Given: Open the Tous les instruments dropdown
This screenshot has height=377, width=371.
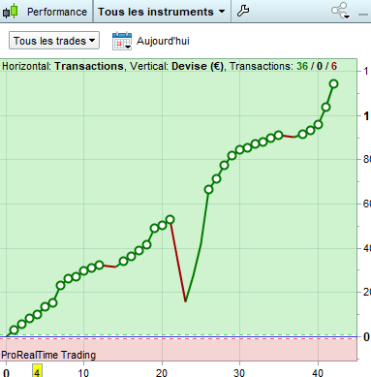Looking at the screenshot, I should (162, 12).
